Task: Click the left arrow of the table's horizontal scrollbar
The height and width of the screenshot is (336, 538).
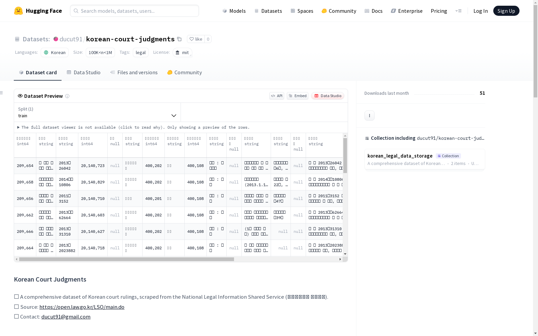Action: coord(16,259)
